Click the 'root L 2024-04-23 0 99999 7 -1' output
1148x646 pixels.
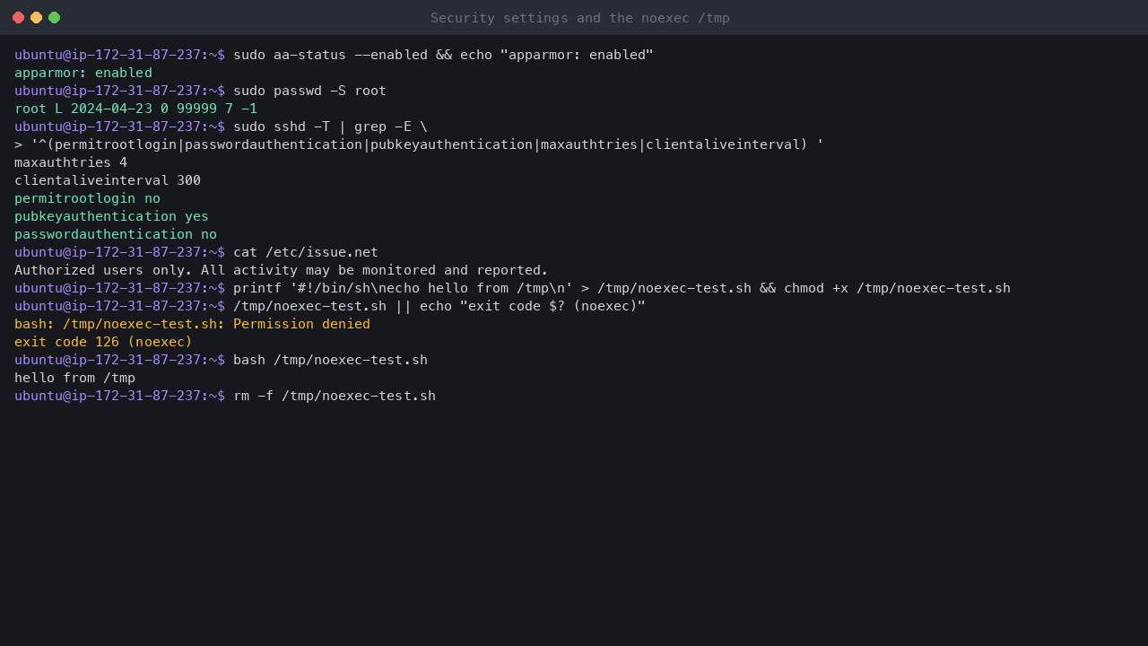point(135,109)
